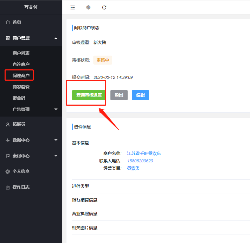Click phone number 18806200620
This screenshot has height=243, width=250.
pyautogui.click(x=140, y=161)
